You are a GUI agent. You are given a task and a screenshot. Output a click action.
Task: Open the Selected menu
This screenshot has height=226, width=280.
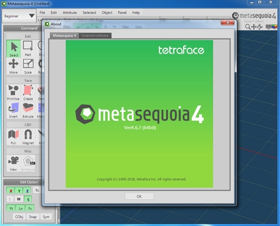89,13
